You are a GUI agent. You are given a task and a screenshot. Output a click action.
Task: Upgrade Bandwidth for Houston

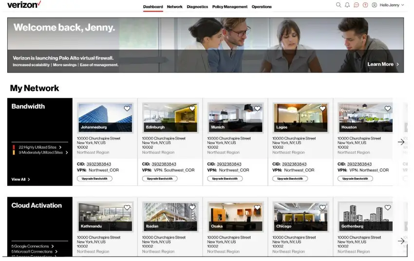(x=355, y=179)
